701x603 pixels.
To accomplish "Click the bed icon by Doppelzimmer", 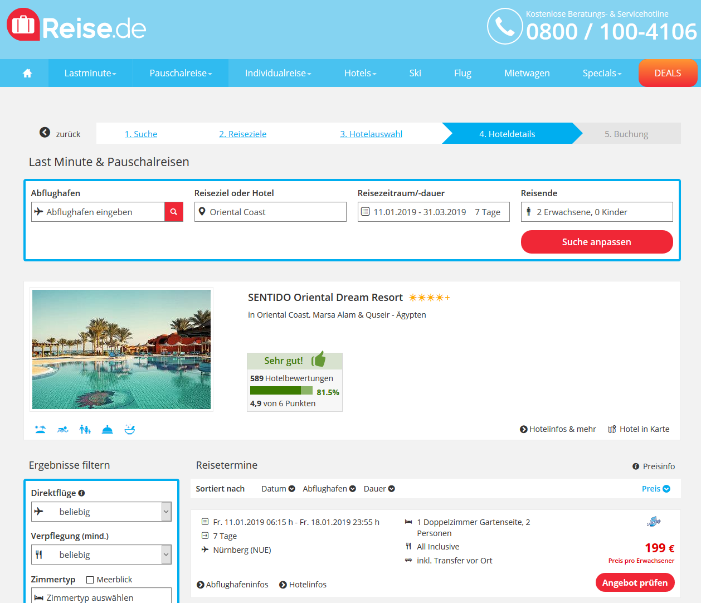I will point(408,522).
